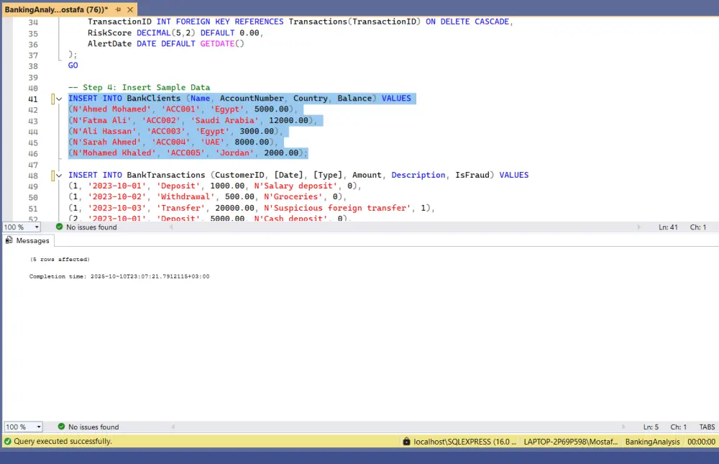Viewport: 719px width, 464px height.
Task: Pin the BankingAnalysis query tab
Action: coord(118,10)
